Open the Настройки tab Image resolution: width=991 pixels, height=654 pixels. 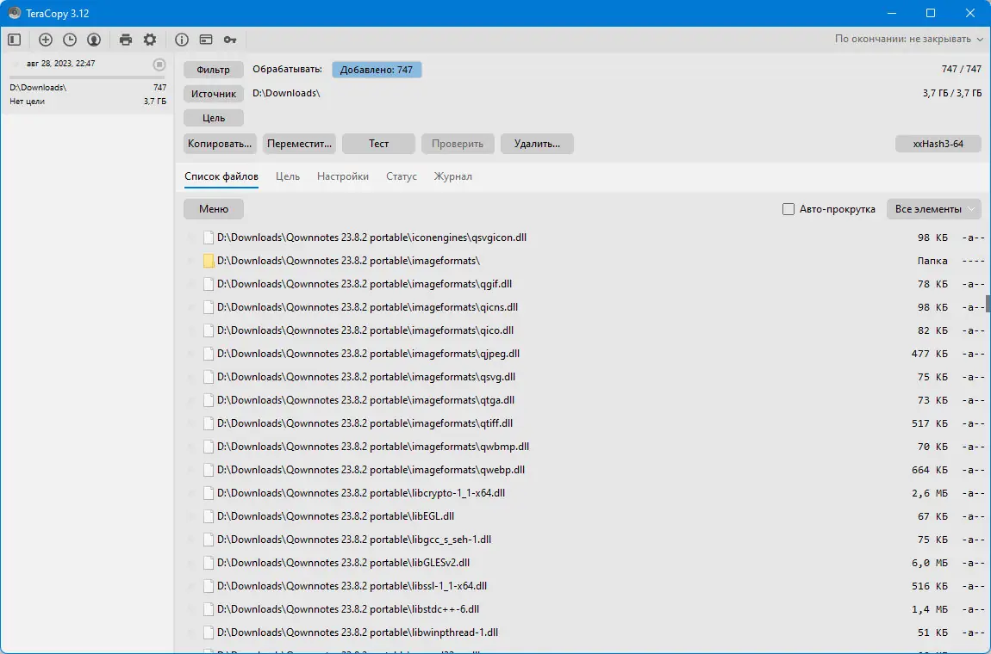(x=343, y=176)
